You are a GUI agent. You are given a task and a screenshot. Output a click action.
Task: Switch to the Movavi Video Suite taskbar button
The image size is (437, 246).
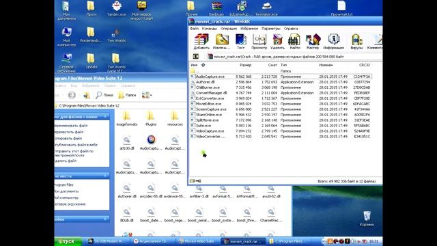197,241
